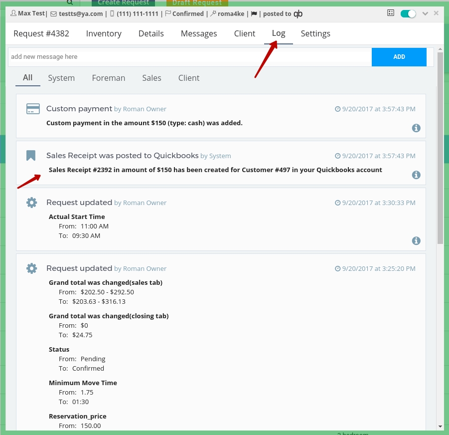Click the log scrollbar down arrow
Viewport: 449px width, 435px height.
coord(440,427)
